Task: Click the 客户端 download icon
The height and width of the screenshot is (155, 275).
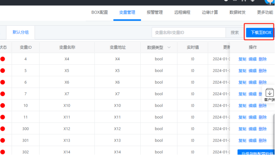Action: 269,92
